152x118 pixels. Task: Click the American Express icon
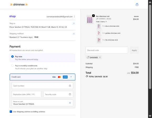click(65, 77)
